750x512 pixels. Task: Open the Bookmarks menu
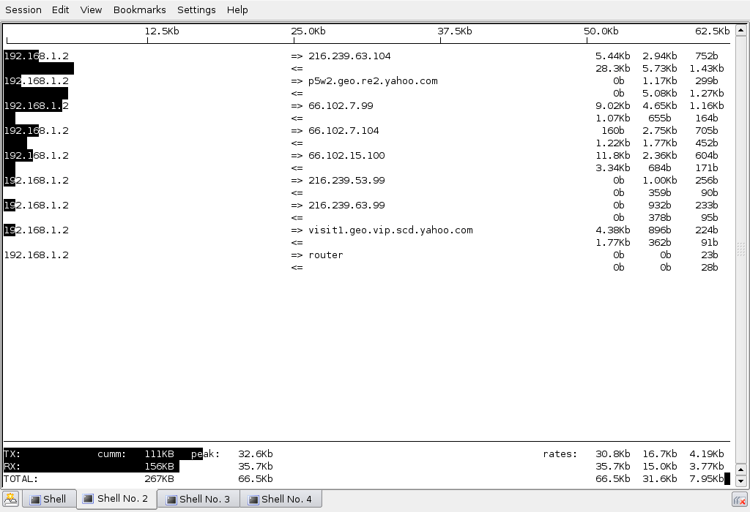[139, 10]
